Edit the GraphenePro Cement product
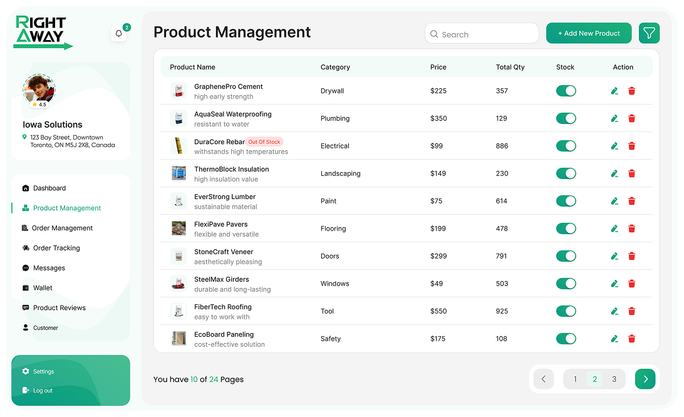 (614, 91)
